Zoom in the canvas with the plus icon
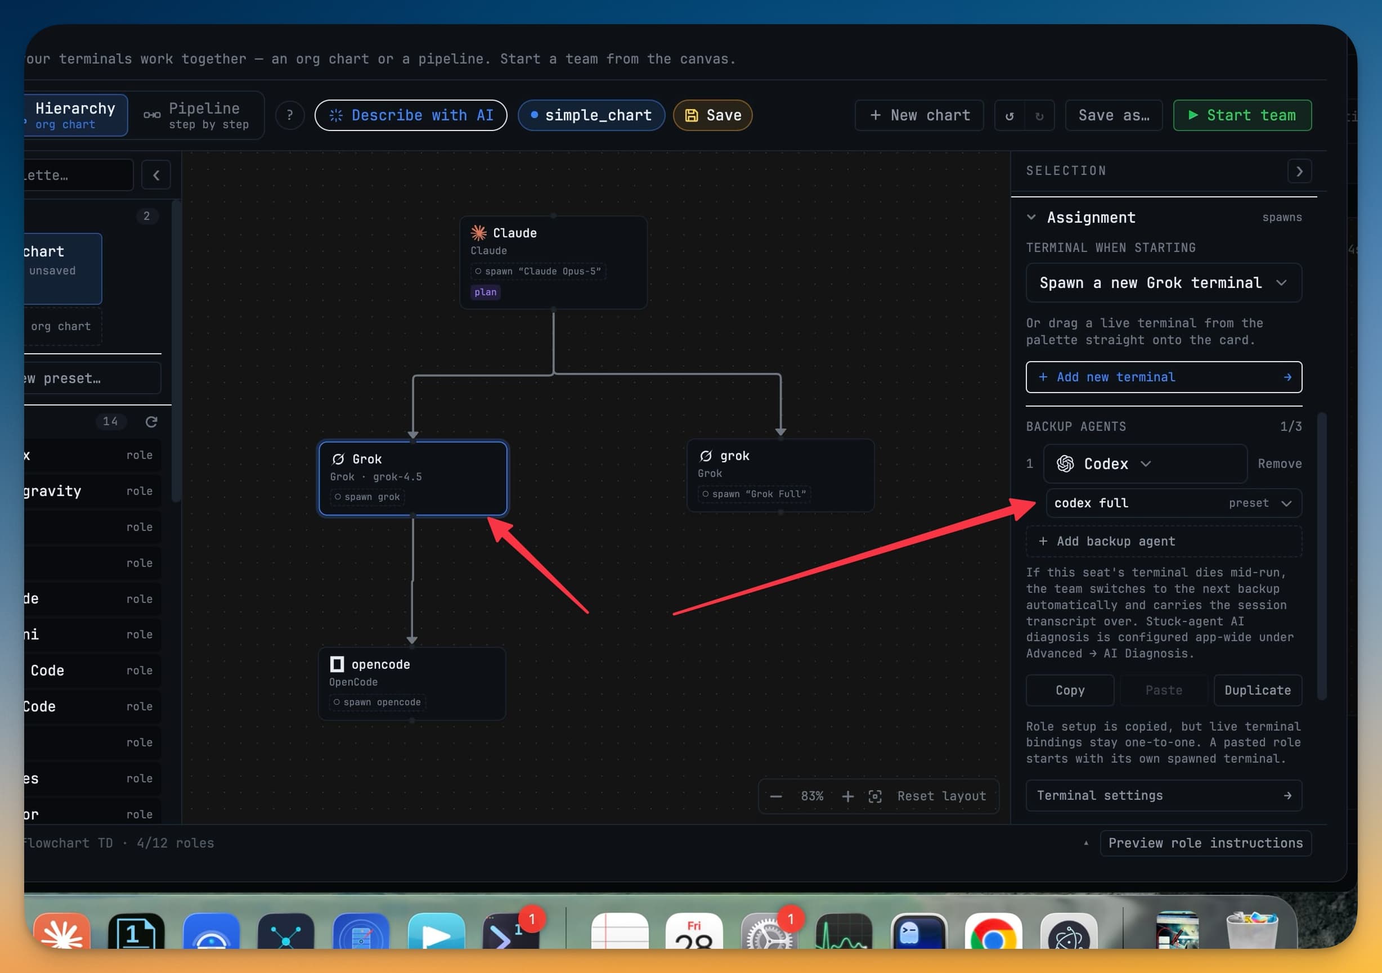1382x973 pixels. pos(847,796)
